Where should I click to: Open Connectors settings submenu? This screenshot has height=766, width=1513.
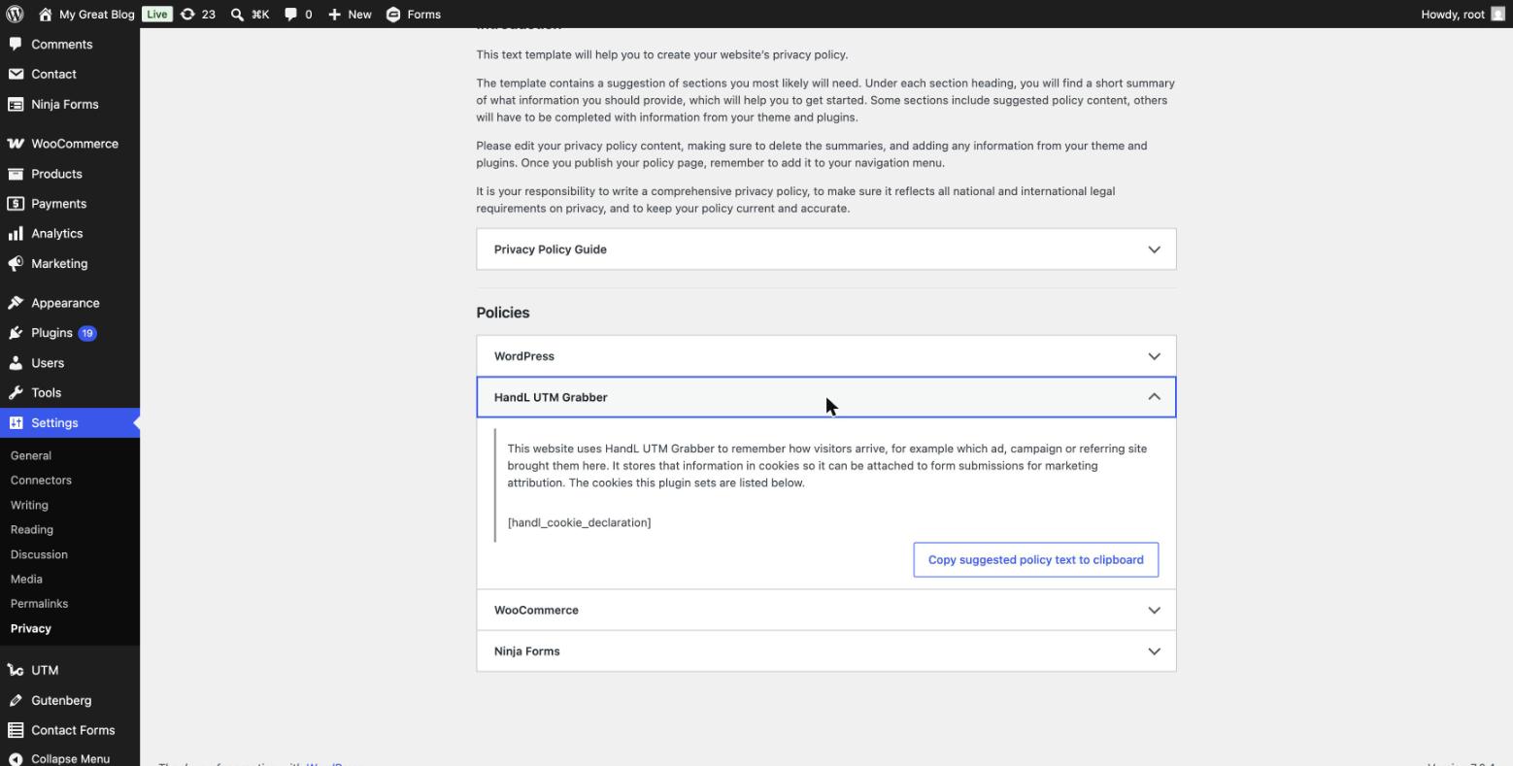coord(41,481)
